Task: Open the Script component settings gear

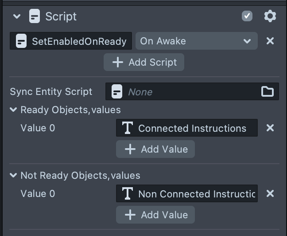Action: tap(270, 16)
